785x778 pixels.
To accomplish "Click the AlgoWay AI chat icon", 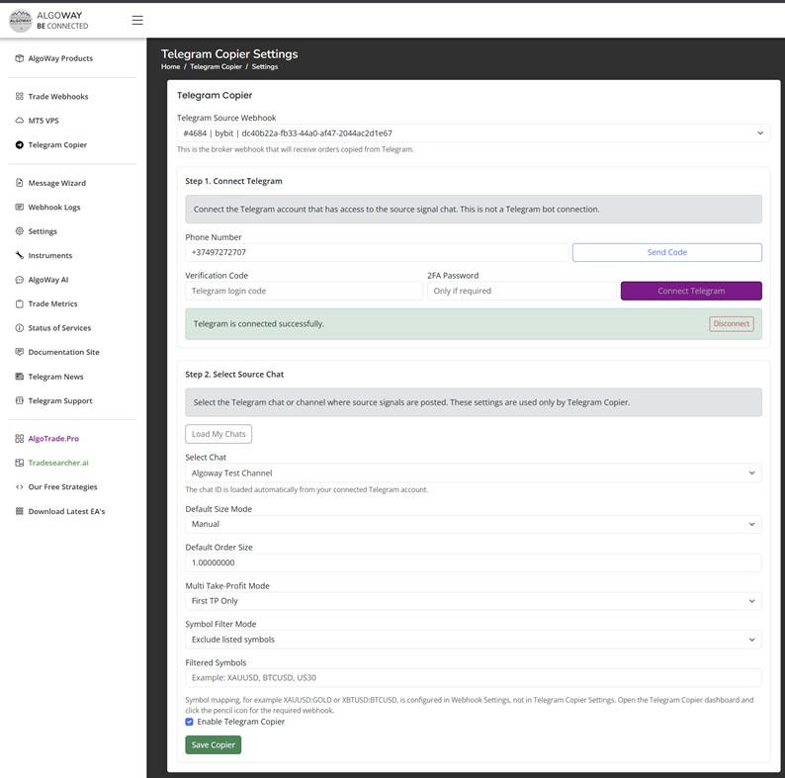I will click(x=20, y=280).
